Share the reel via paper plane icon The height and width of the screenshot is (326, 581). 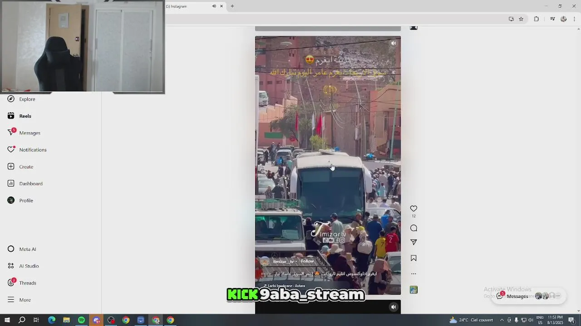414,242
